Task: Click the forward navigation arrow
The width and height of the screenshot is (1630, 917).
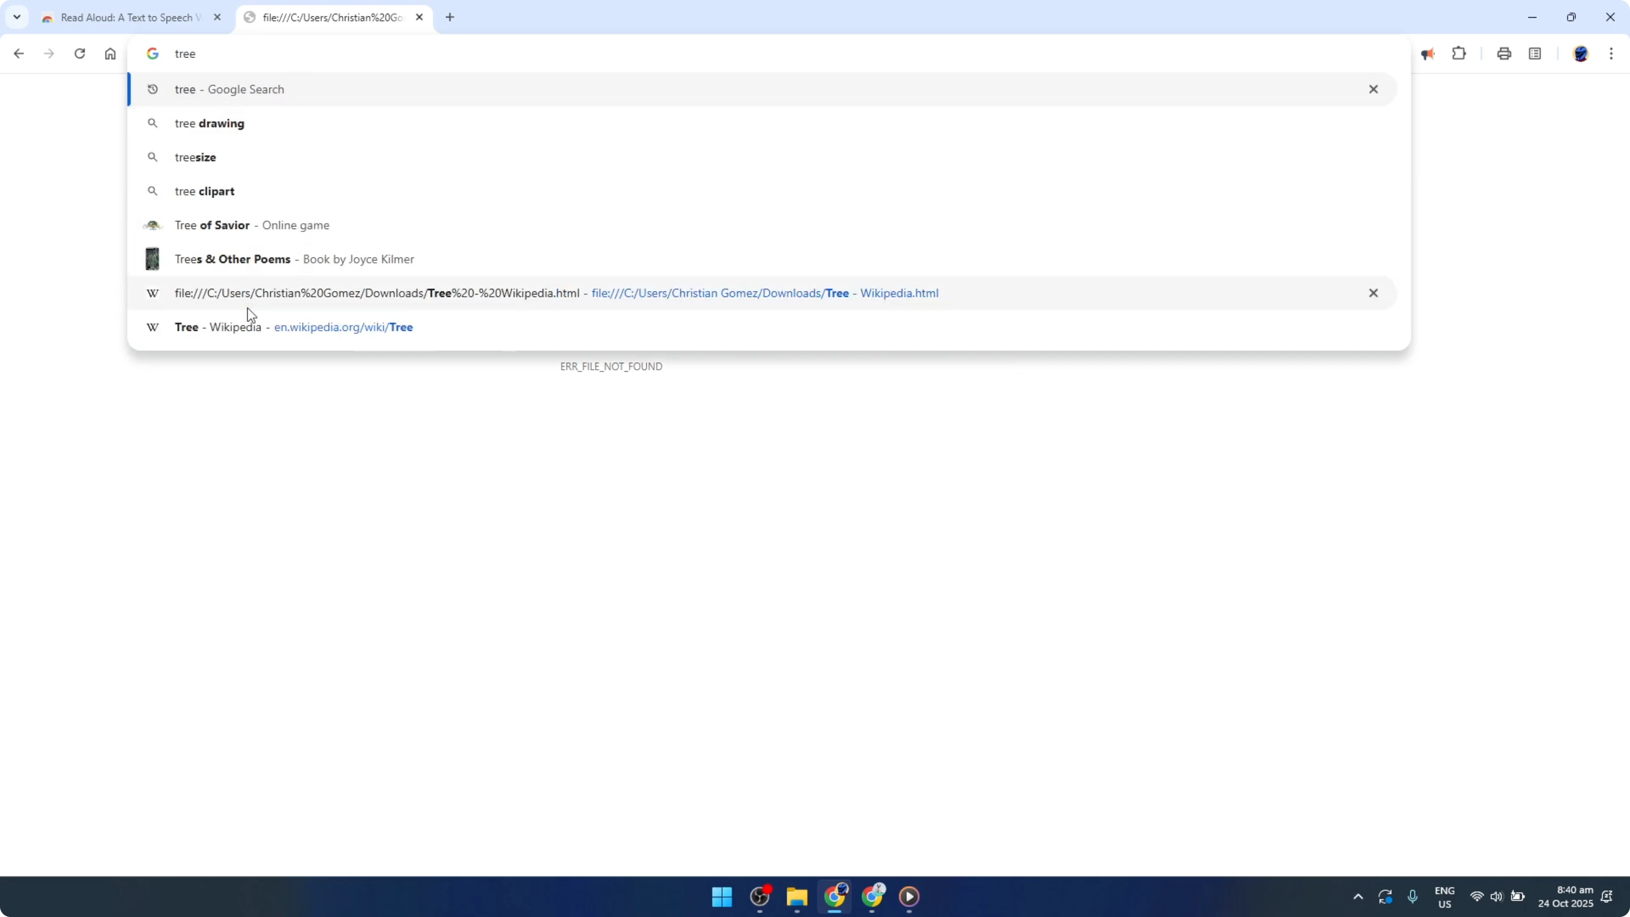Action: (49, 54)
